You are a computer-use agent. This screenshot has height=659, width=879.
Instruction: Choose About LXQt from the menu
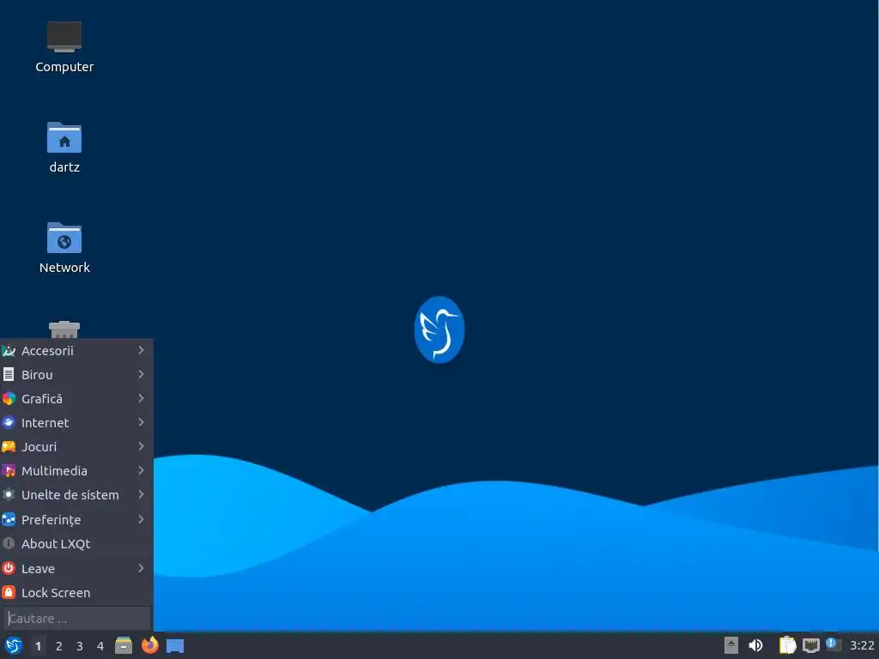[x=76, y=544]
